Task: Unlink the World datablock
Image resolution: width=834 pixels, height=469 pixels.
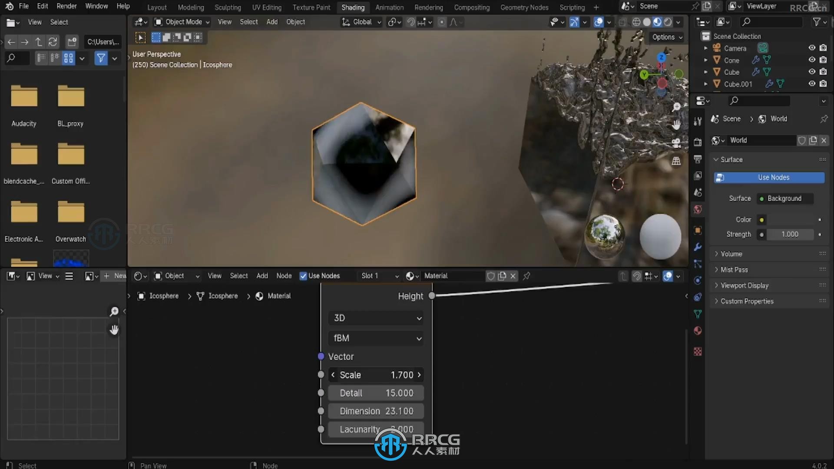Action: 824,140
